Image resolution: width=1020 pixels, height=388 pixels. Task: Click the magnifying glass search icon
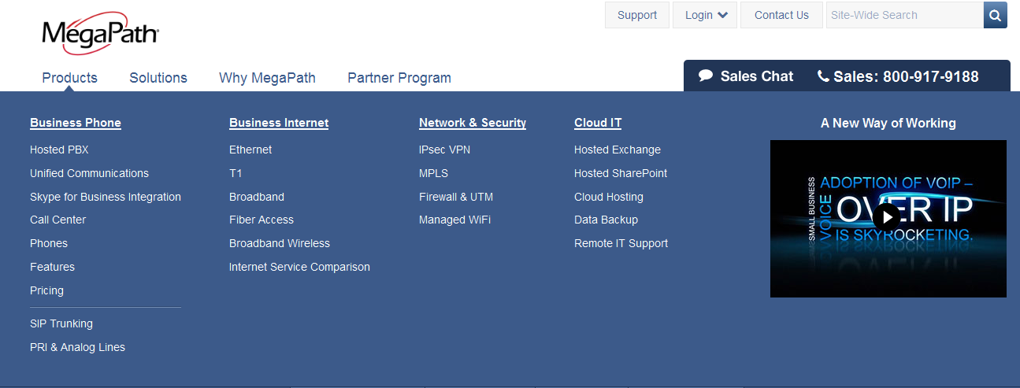(995, 15)
